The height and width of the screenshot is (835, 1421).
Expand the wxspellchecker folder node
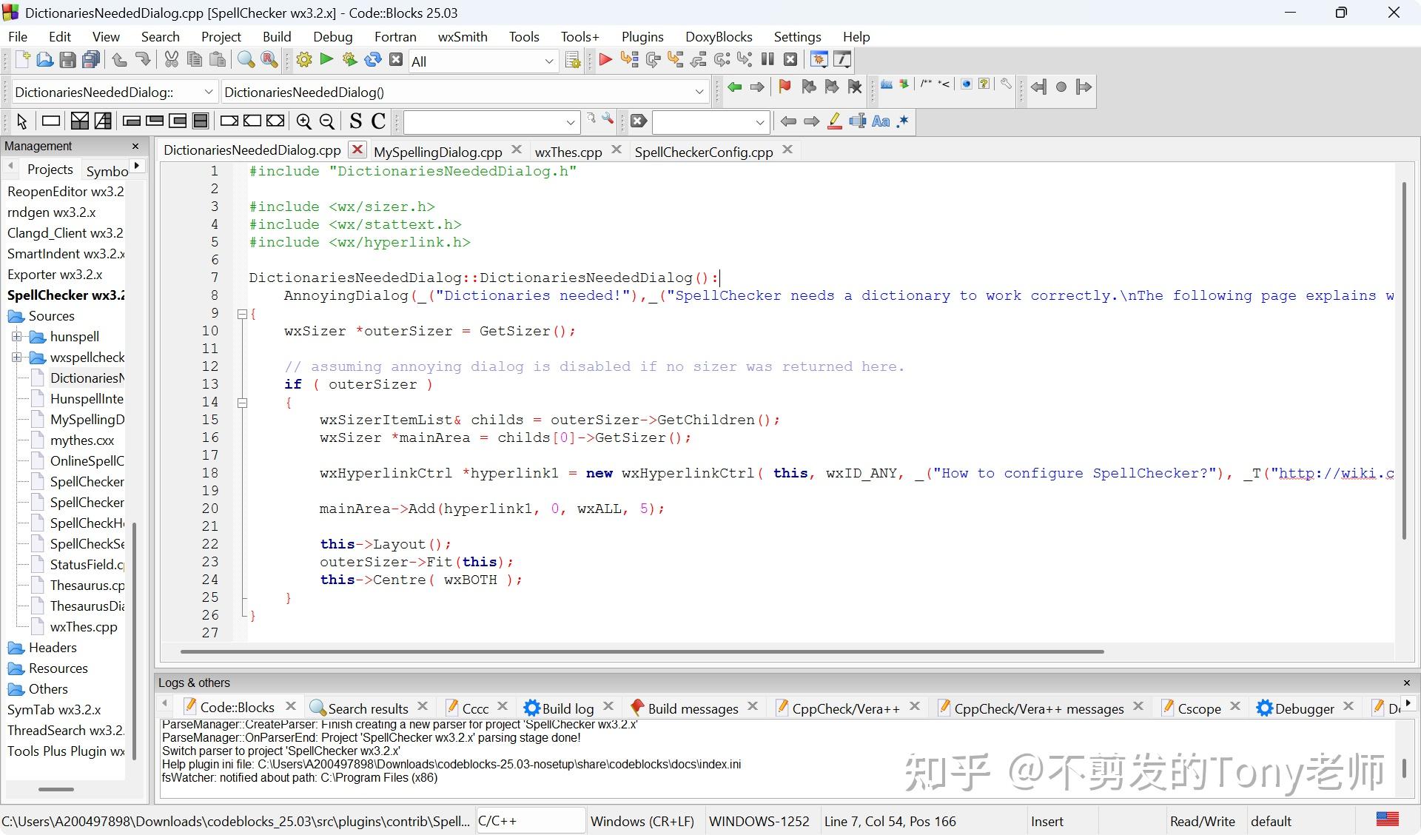coord(16,358)
